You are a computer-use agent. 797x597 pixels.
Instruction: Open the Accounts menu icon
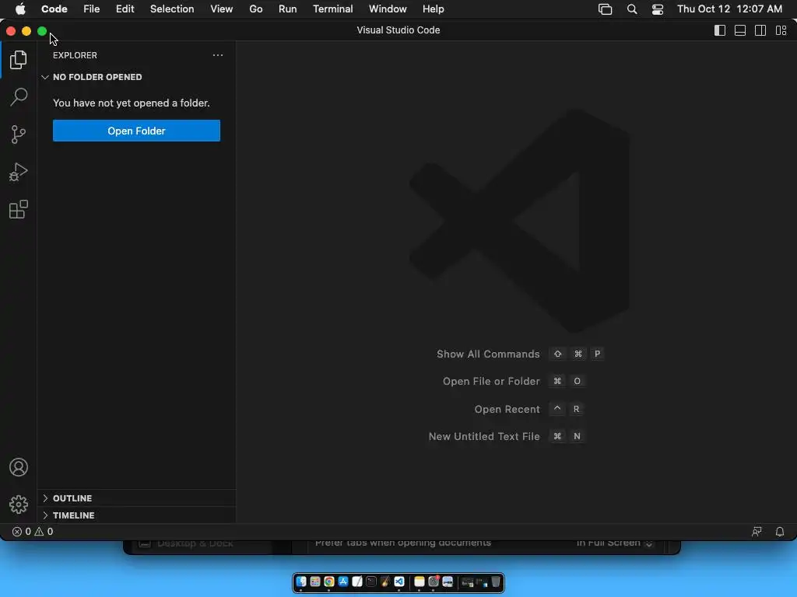(x=19, y=467)
